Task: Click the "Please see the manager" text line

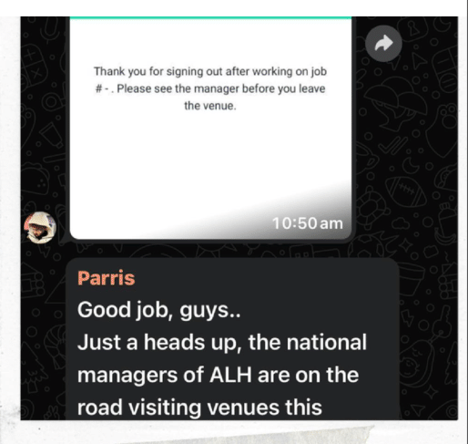Action: click(210, 88)
